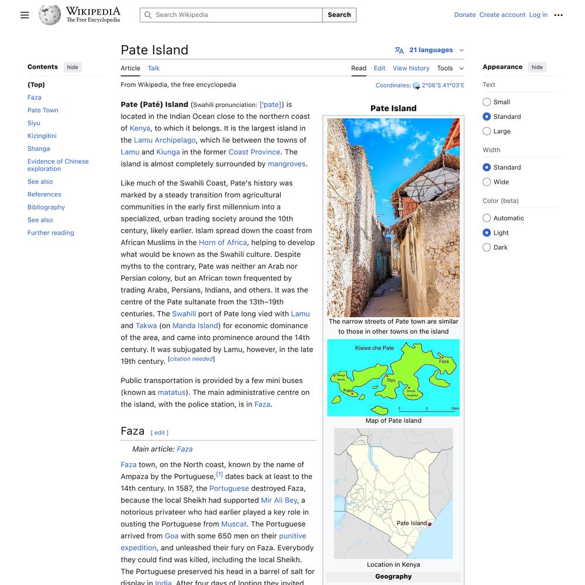The image size is (585, 585).
Task: Follow the mangroves link
Action: tap(287, 164)
